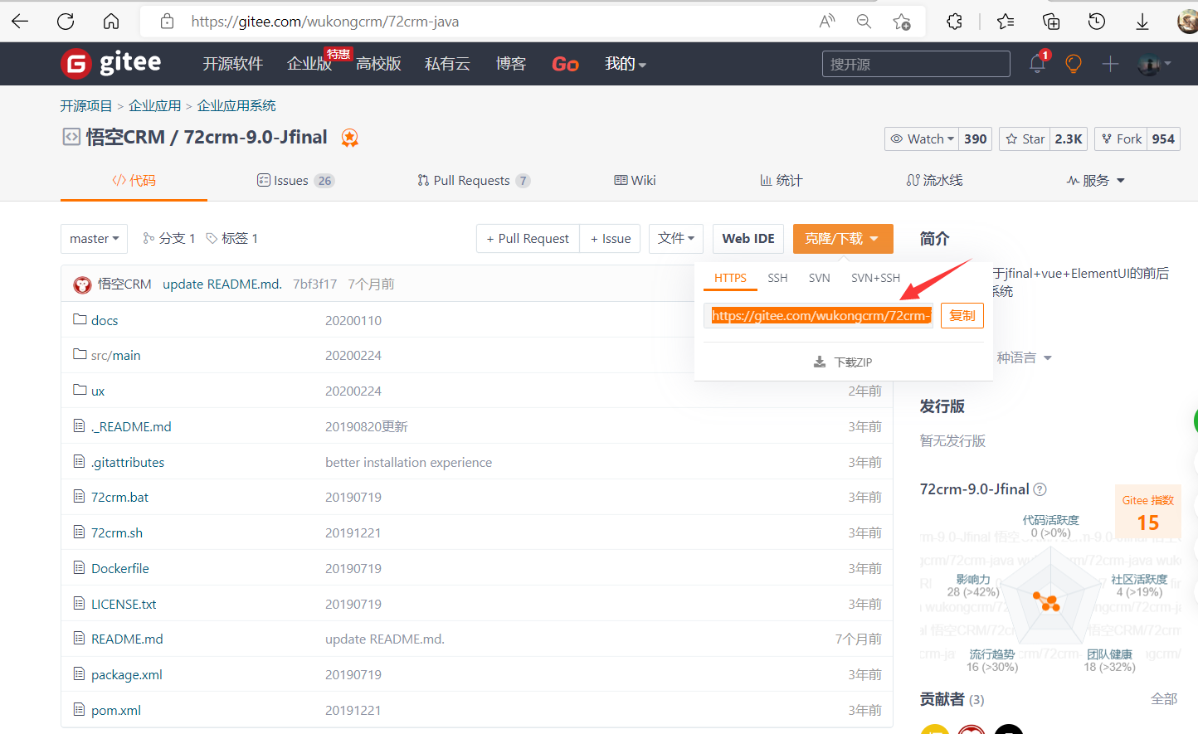The image size is (1198, 734).
Task: Click the 悟空CRM committer avatar icon
Action: click(82, 284)
